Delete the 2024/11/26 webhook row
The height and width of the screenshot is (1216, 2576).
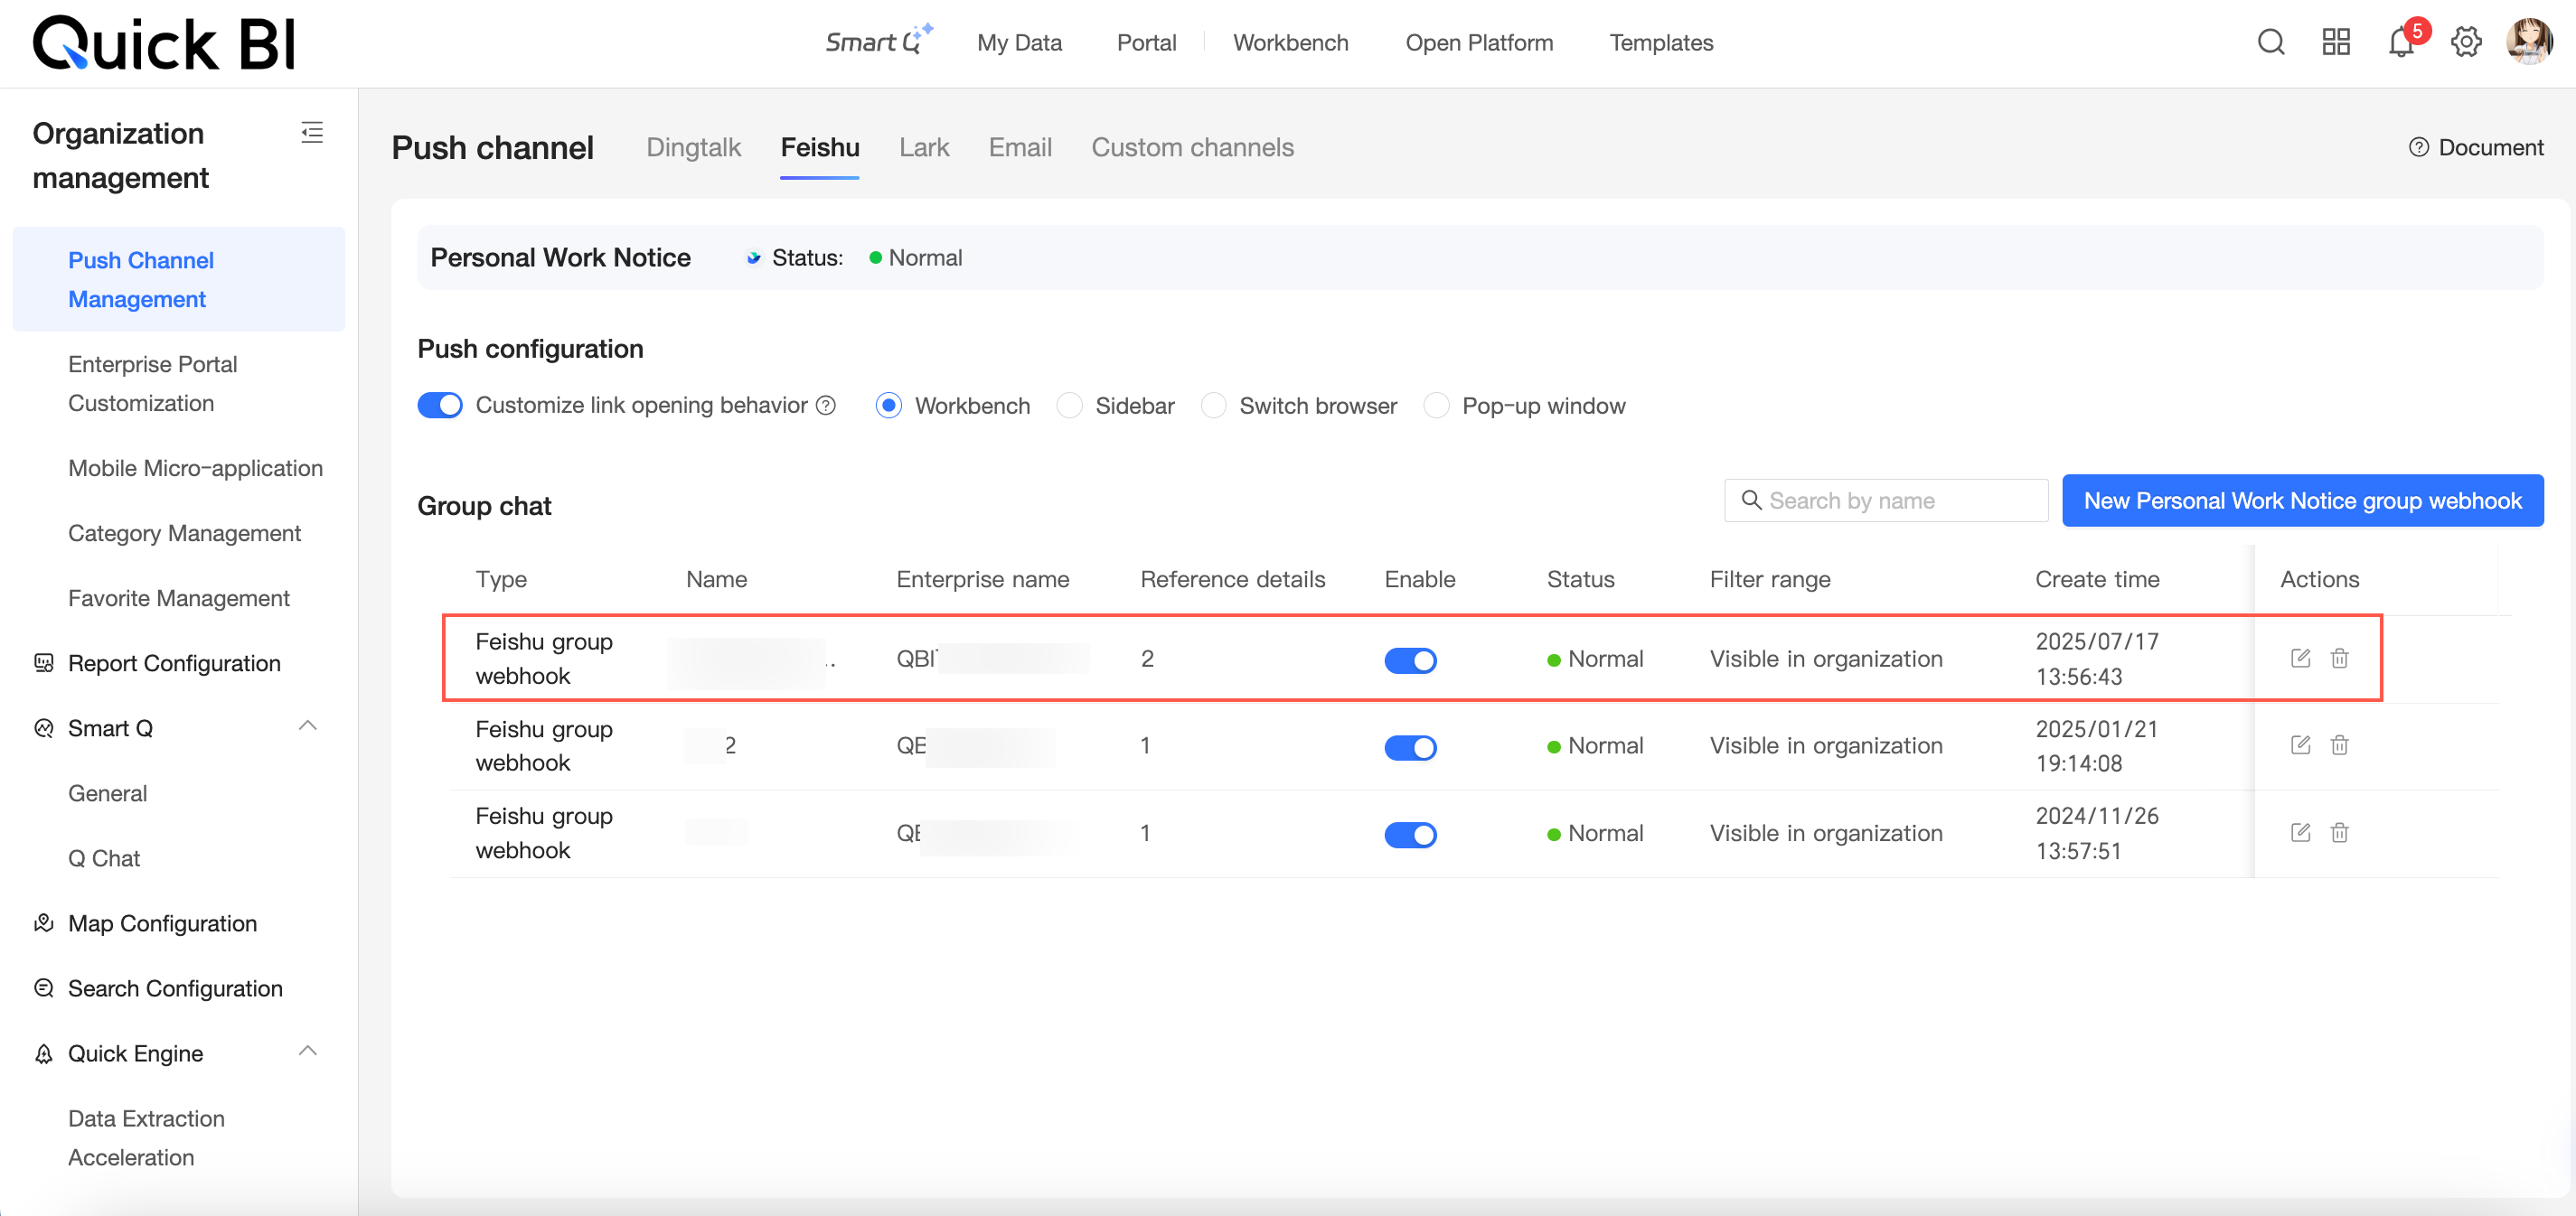click(x=2339, y=832)
